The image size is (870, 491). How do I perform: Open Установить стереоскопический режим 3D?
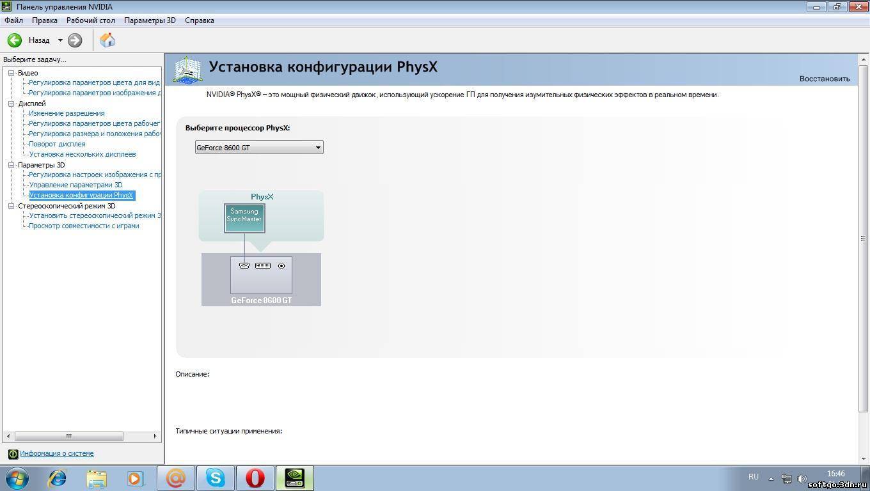(95, 215)
